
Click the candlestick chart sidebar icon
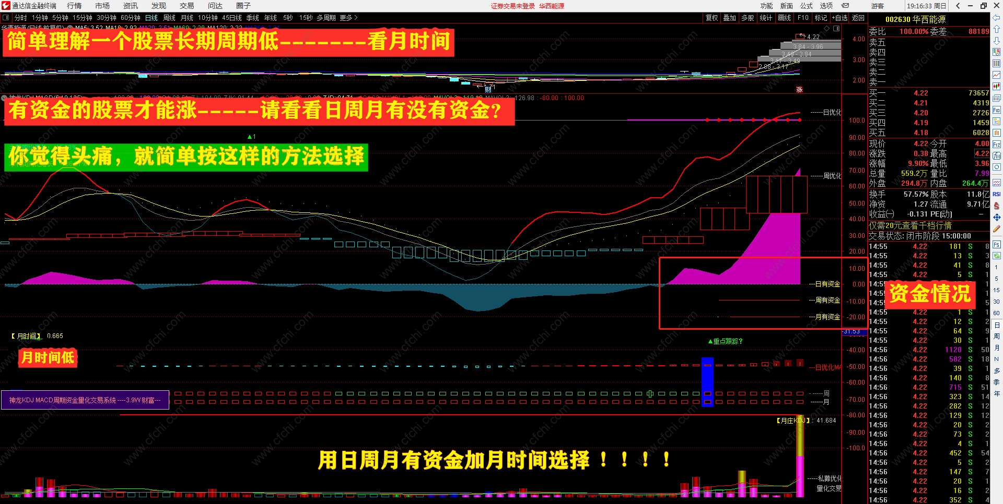point(997,86)
